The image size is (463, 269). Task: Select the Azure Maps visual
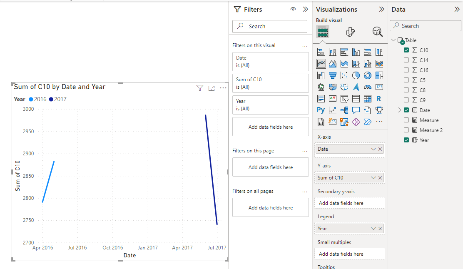pyautogui.click(x=356, y=87)
